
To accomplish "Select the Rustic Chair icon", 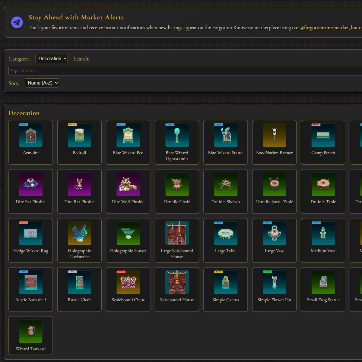I will 79,282.
